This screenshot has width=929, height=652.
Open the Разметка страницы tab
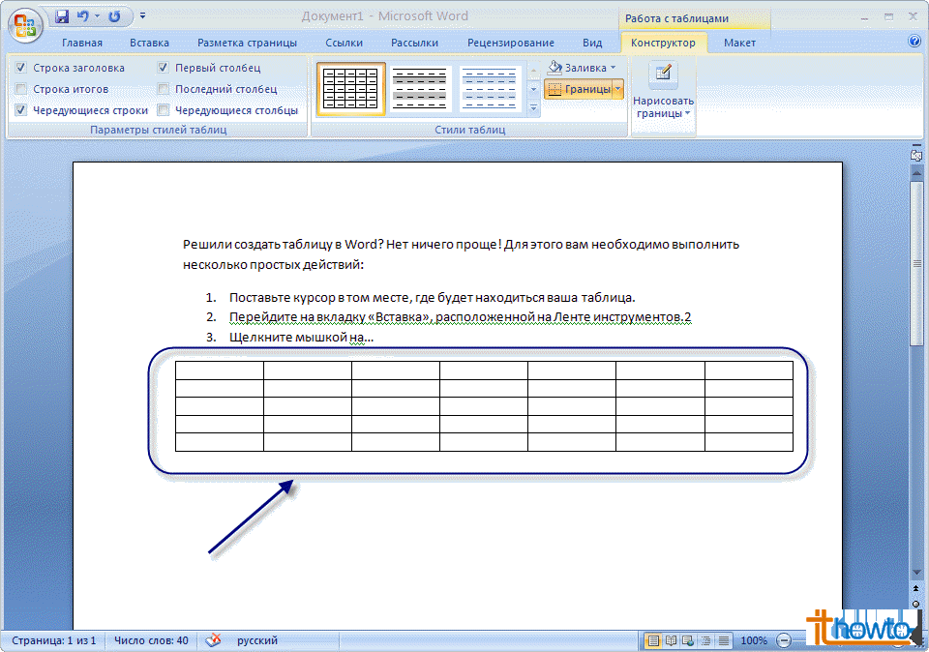(x=247, y=43)
